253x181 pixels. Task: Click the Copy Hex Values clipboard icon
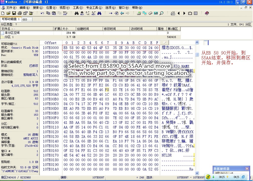pyautogui.click(x=54, y=13)
